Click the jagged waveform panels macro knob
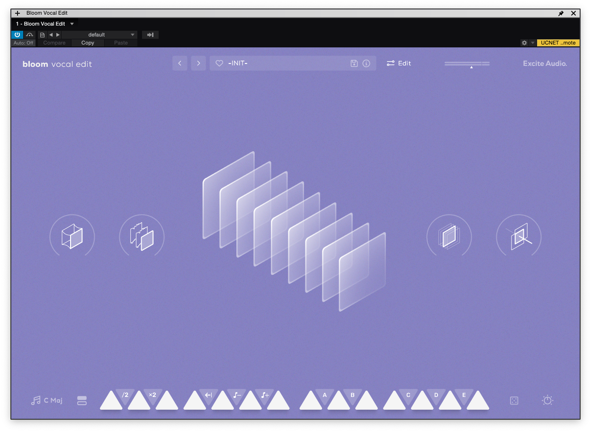The width and height of the screenshot is (591, 432). click(x=142, y=236)
